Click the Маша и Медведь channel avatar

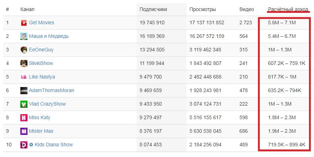pos(24,36)
